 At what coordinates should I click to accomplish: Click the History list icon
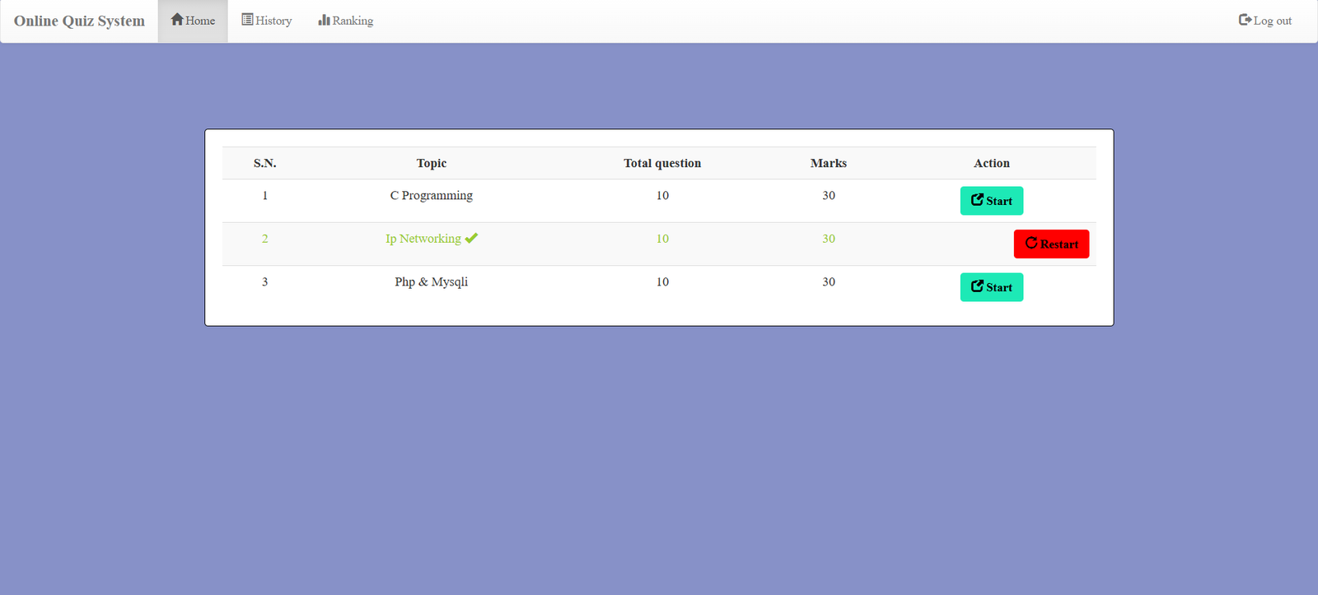(247, 20)
